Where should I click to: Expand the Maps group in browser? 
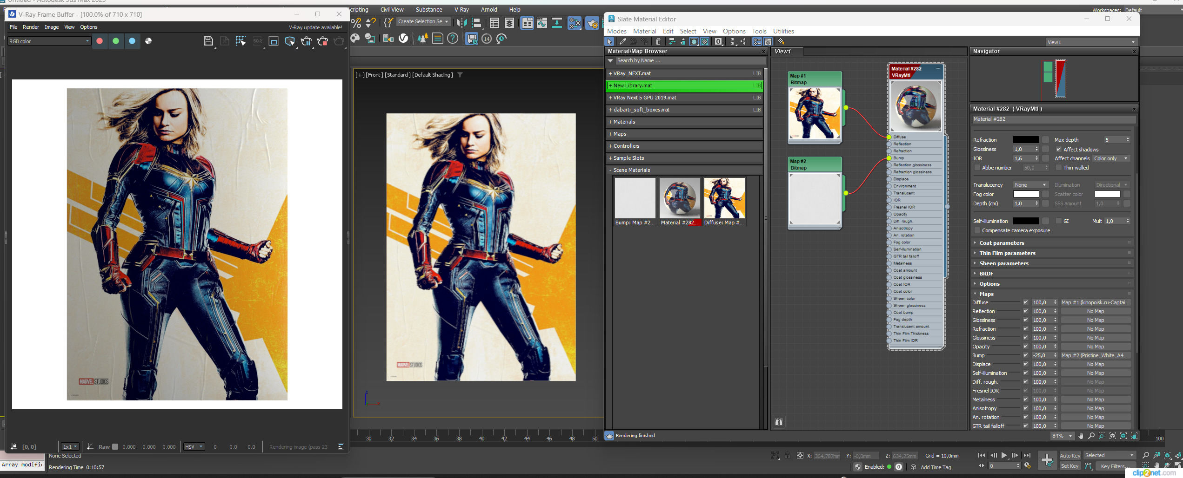pyautogui.click(x=685, y=134)
